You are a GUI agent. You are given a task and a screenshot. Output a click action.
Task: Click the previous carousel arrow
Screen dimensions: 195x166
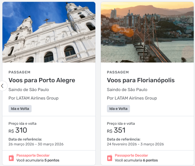(2, 86)
